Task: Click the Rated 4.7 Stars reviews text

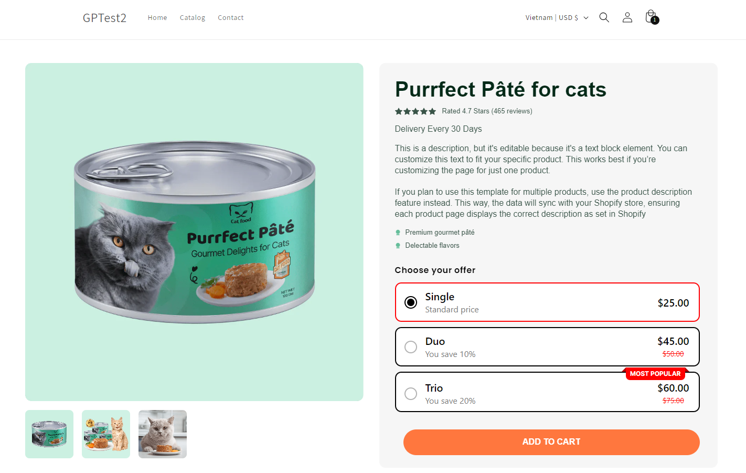Action: 487,111
